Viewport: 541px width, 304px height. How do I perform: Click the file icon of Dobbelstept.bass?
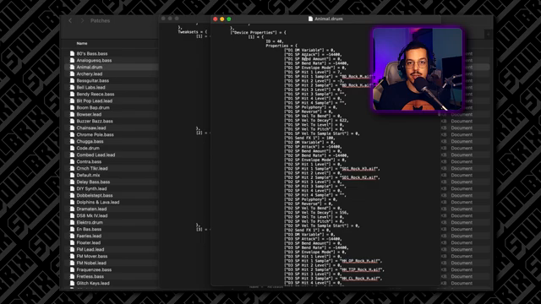pos(72,195)
